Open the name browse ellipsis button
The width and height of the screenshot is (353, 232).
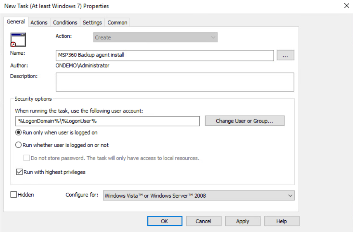(x=285, y=55)
